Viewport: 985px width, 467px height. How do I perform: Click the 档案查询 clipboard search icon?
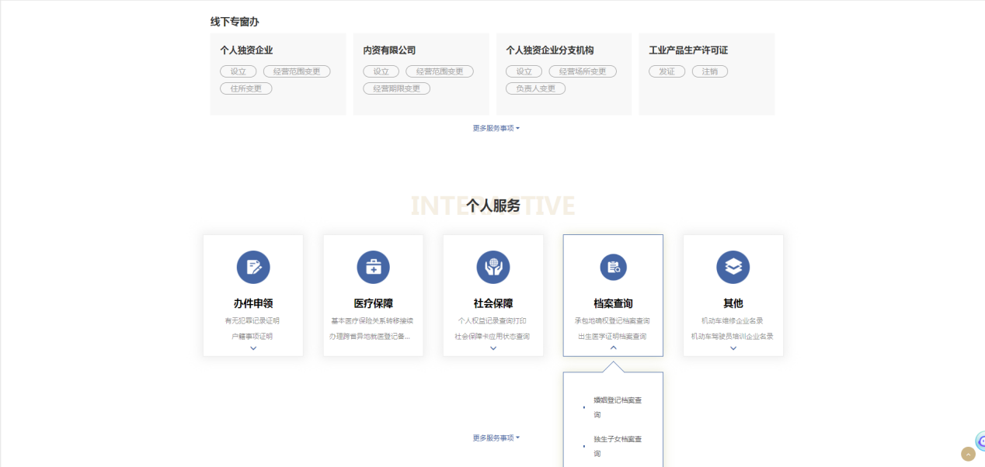(613, 267)
